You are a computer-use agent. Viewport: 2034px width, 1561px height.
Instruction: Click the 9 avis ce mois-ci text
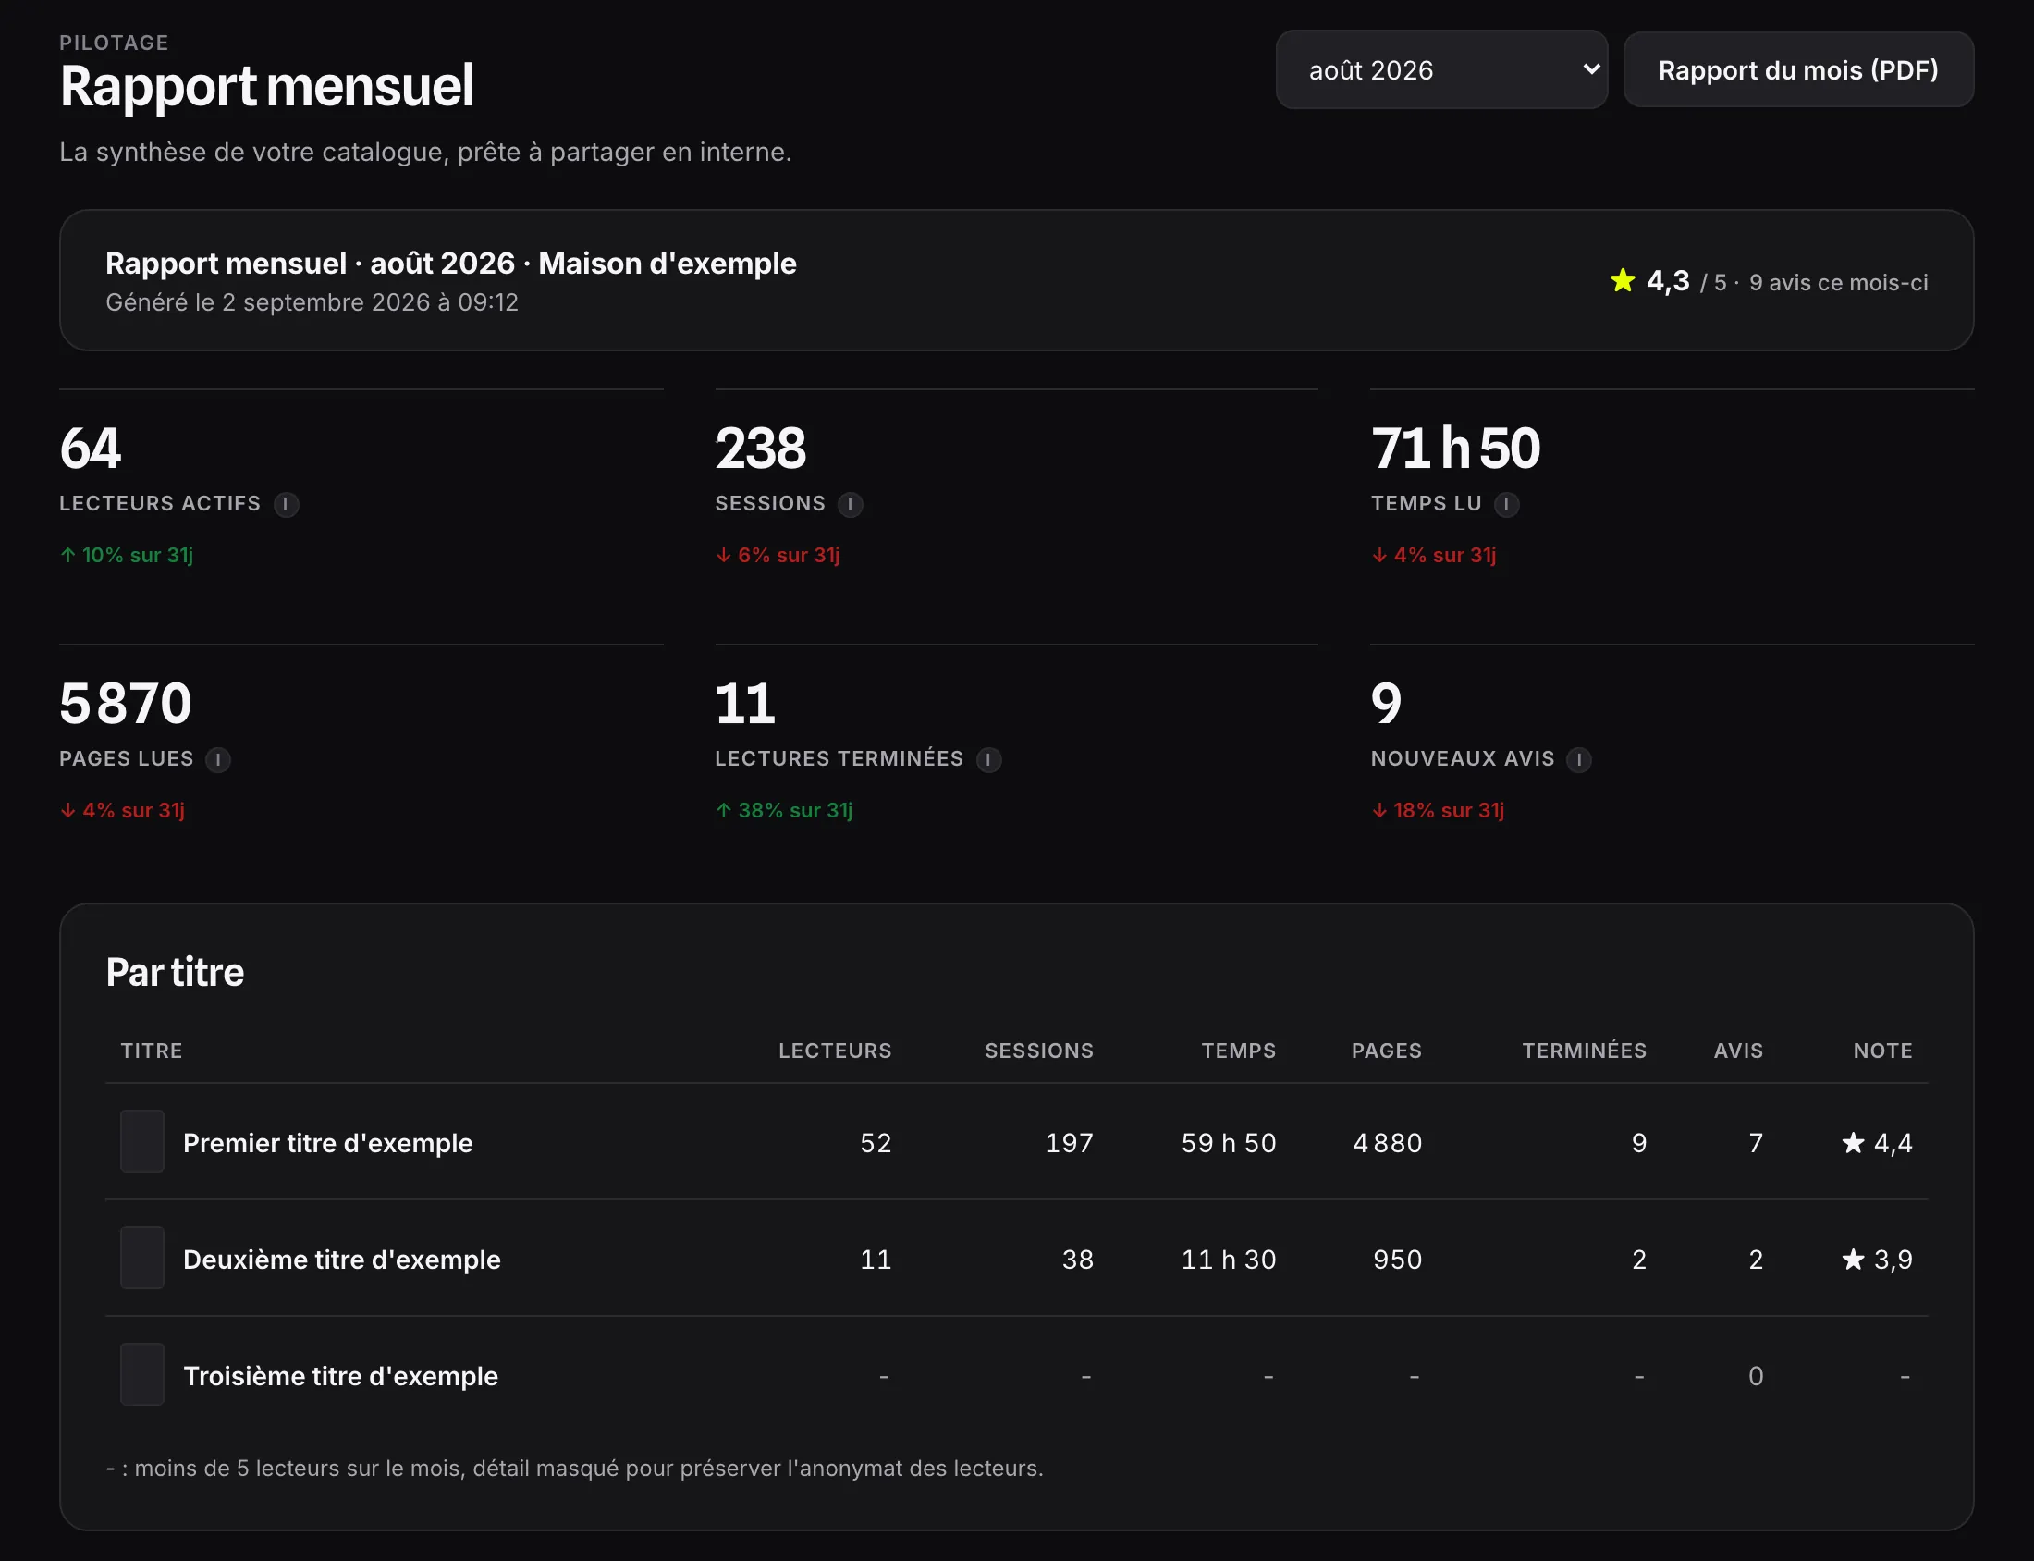tap(1838, 282)
